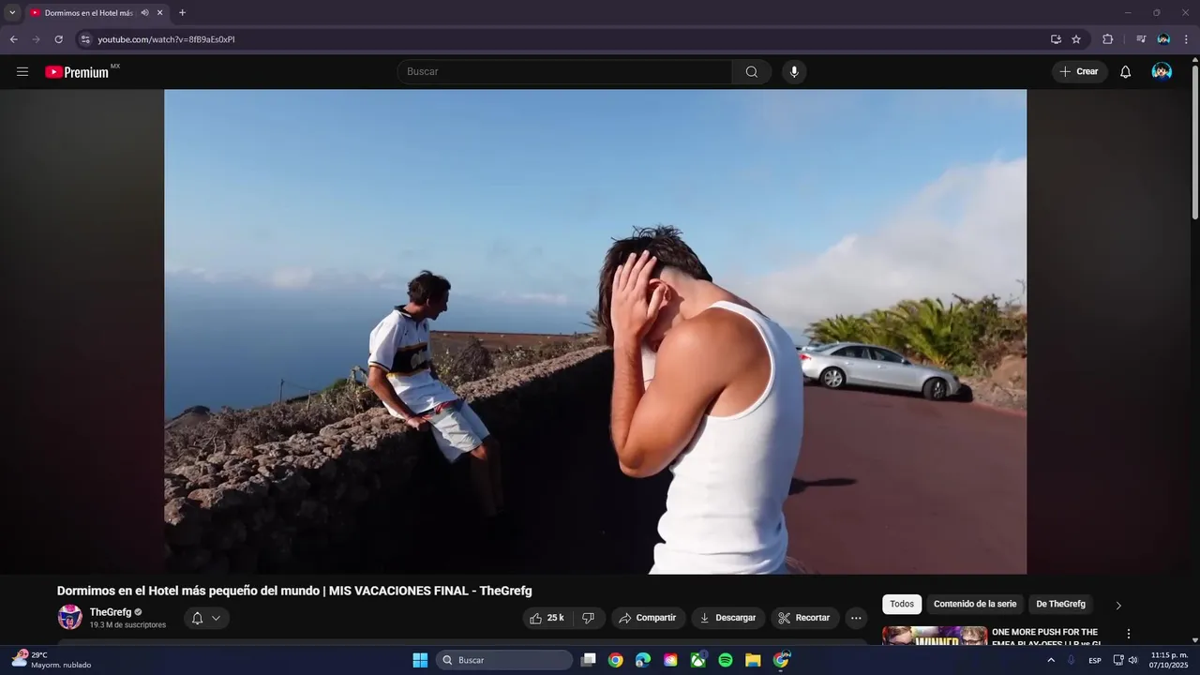Start voice search with microphone icon

coord(794,72)
